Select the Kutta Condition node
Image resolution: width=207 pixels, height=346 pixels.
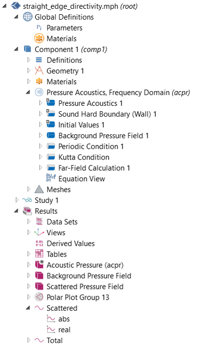(84, 157)
